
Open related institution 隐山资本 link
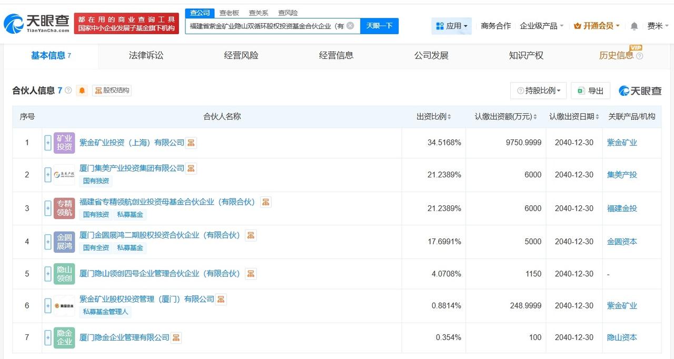pos(622,337)
